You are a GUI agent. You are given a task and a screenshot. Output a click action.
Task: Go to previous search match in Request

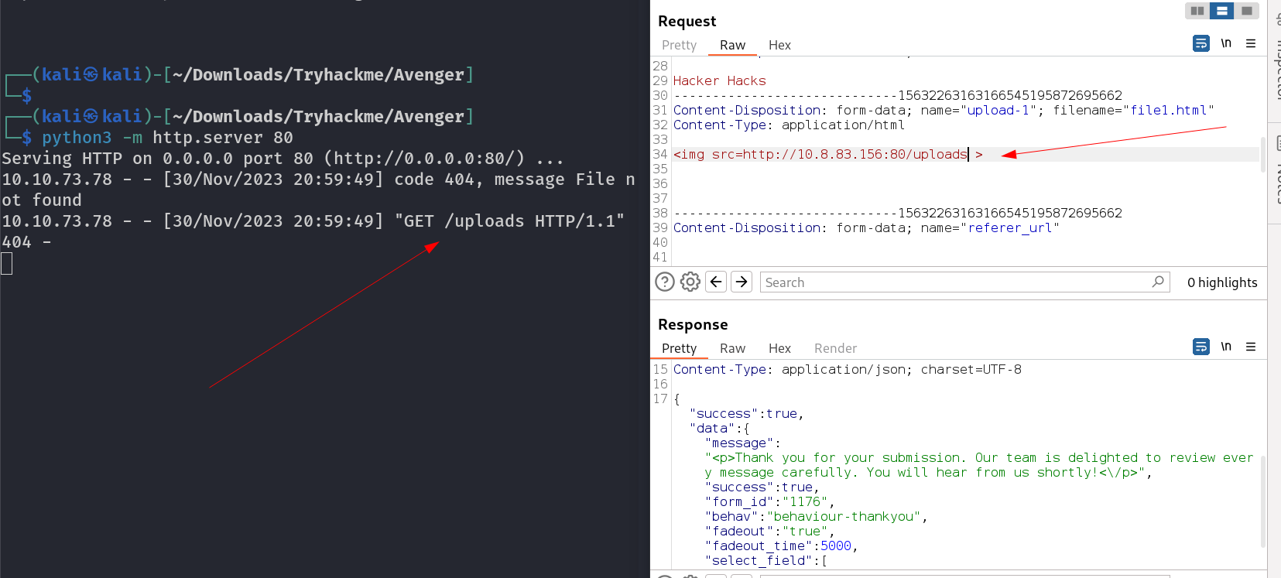716,282
